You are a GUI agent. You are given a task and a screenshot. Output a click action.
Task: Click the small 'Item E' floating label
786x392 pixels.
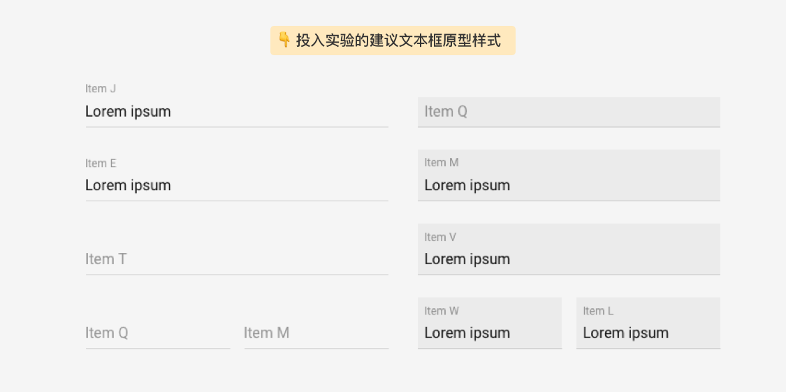[x=101, y=164]
